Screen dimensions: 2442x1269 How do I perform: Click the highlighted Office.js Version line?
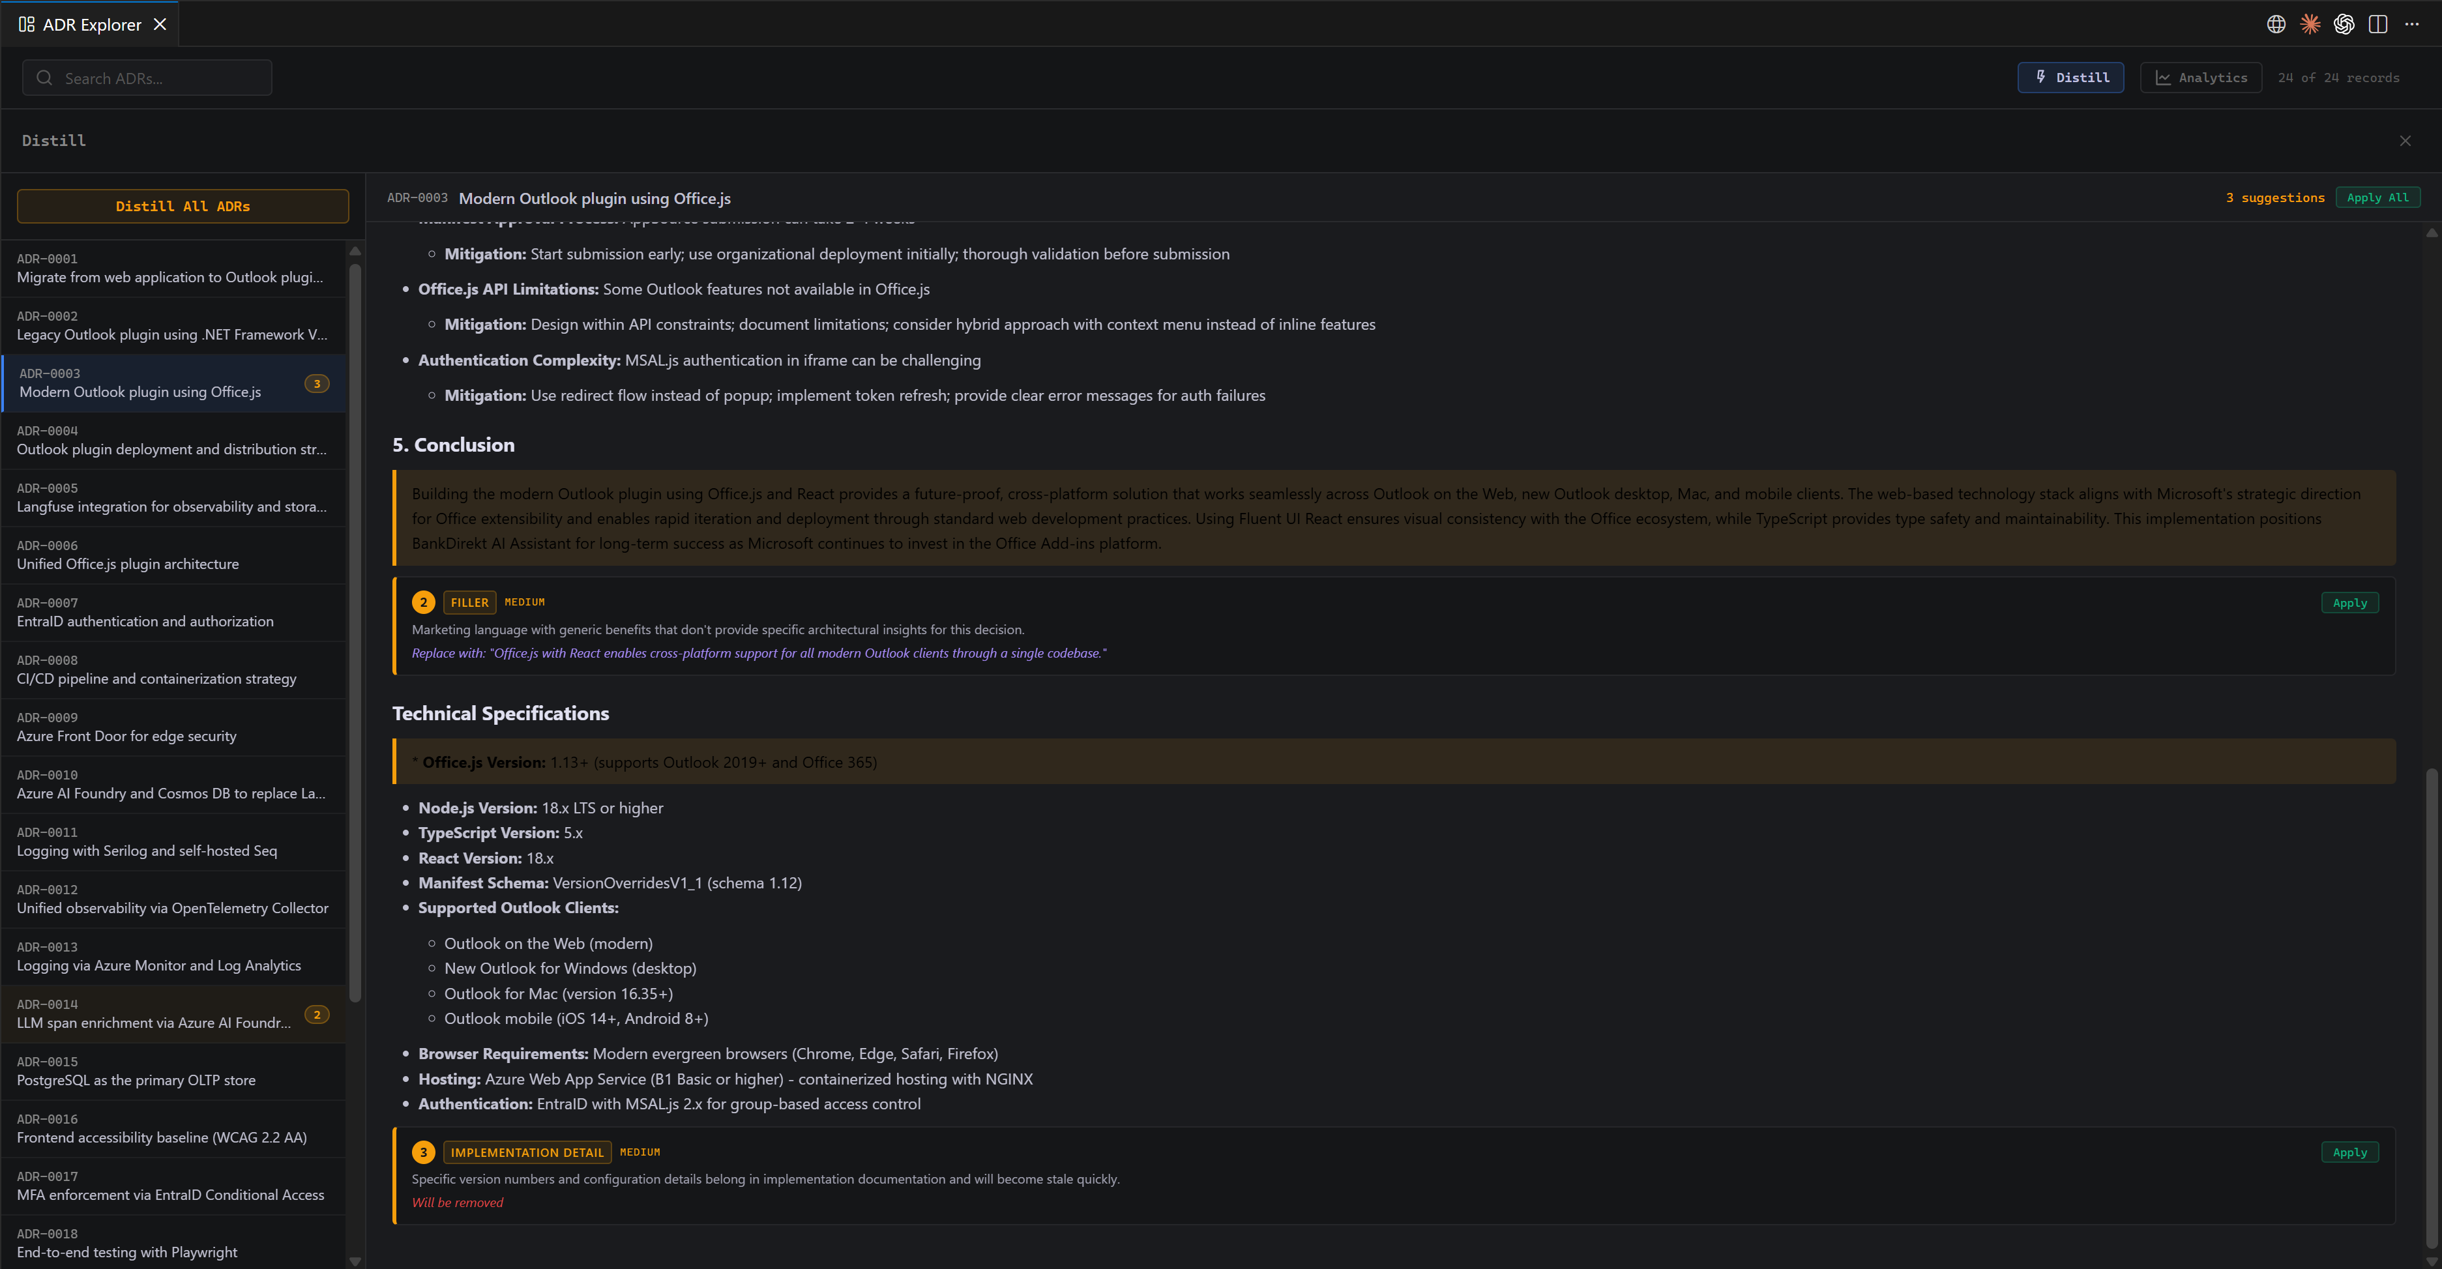[1394, 762]
